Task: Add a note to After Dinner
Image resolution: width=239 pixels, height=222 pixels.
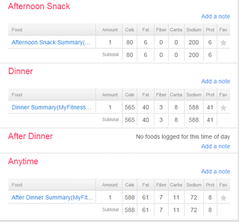Action: [216, 147]
